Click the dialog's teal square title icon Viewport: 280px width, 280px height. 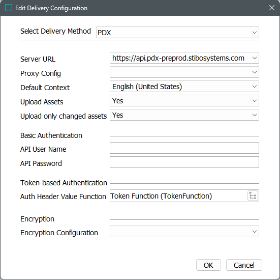(9, 8)
